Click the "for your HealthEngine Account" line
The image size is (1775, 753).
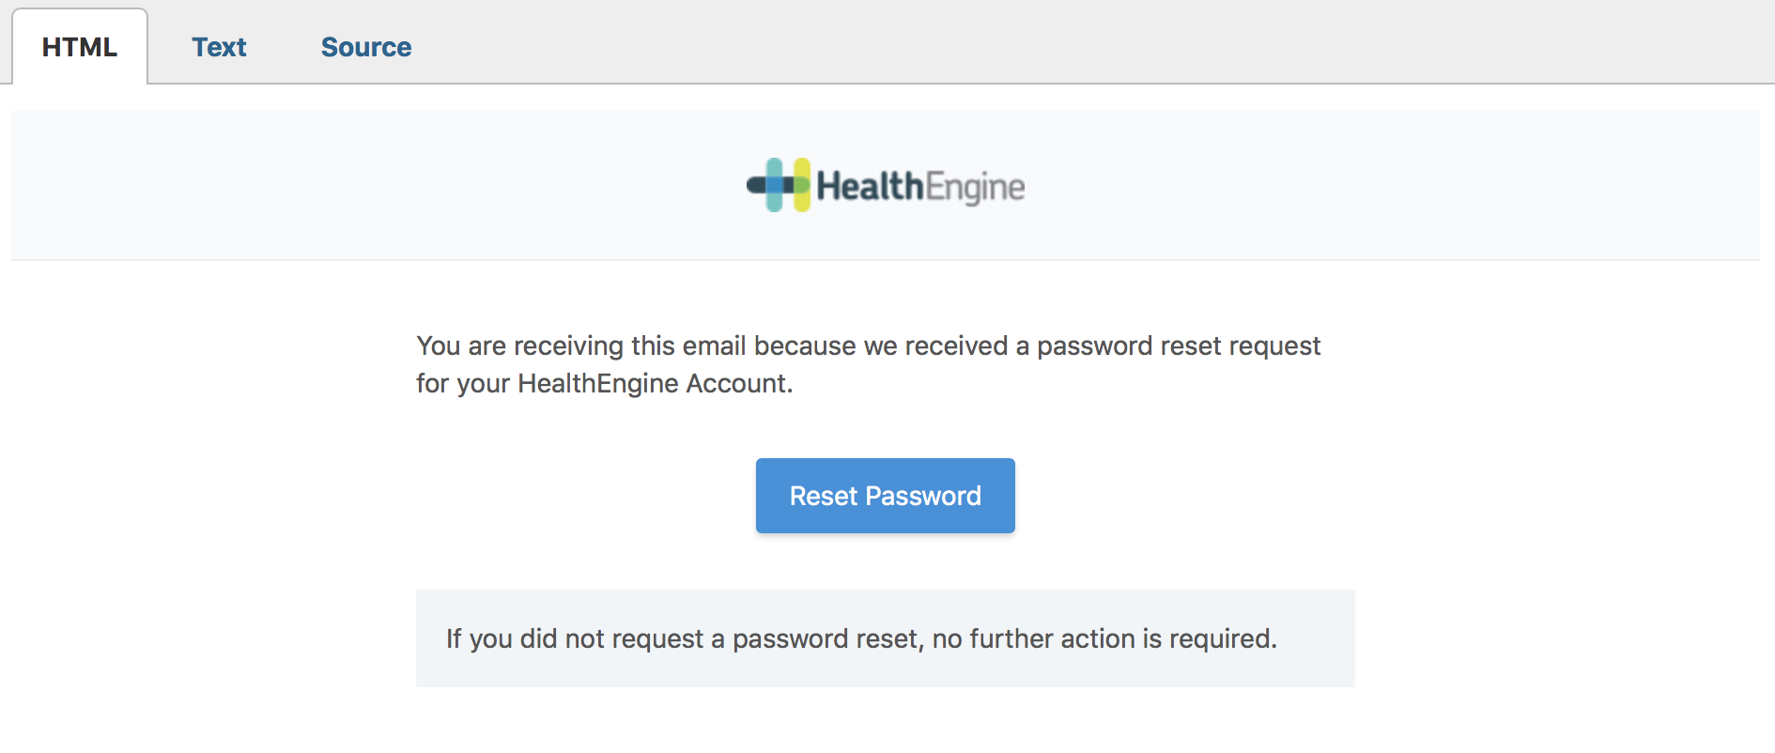[604, 383]
